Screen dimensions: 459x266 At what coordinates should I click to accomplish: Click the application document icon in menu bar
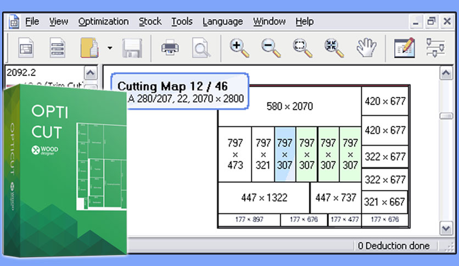tap(14, 21)
